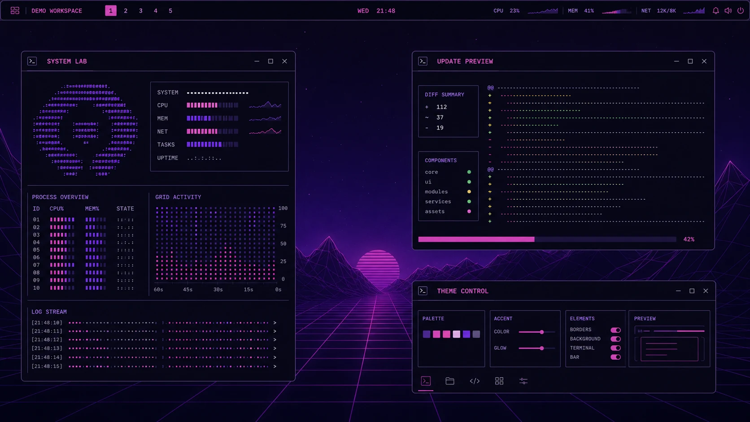Image resolution: width=750 pixels, height=422 pixels.
Task: Adjust the accent Glow slider
Action: coord(537,348)
